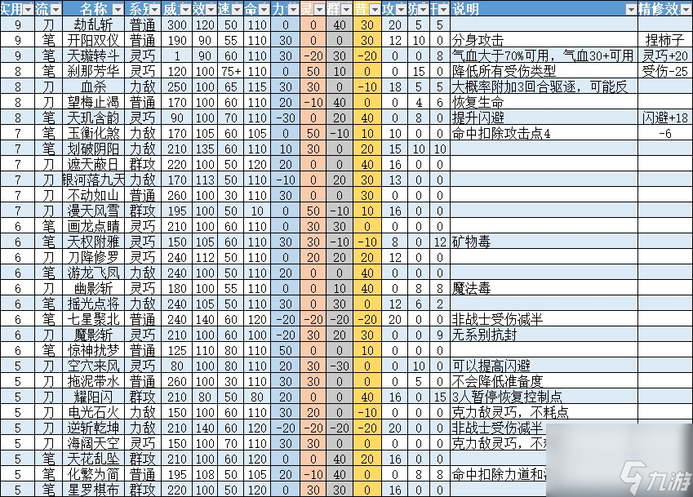Select the 灵巧+20 cell

pyautogui.click(x=665, y=55)
